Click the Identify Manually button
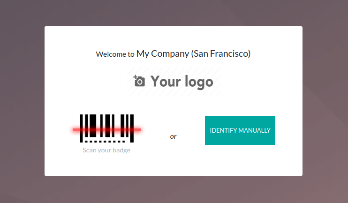348x203 pixels. 240,130
